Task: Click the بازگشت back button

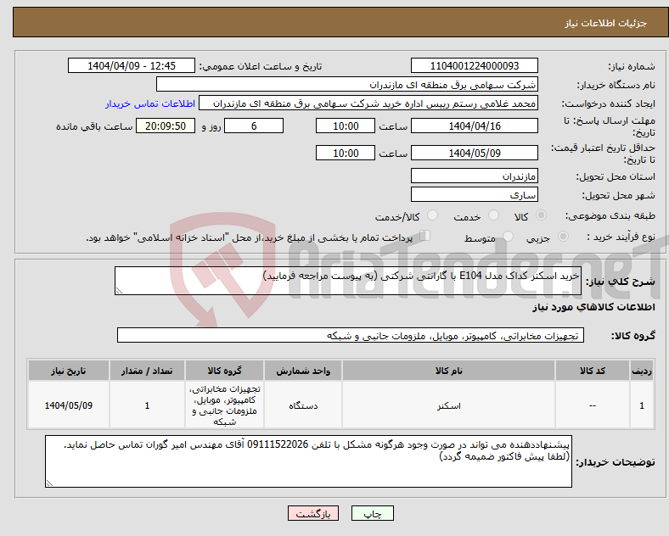Action: pyautogui.click(x=313, y=513)
